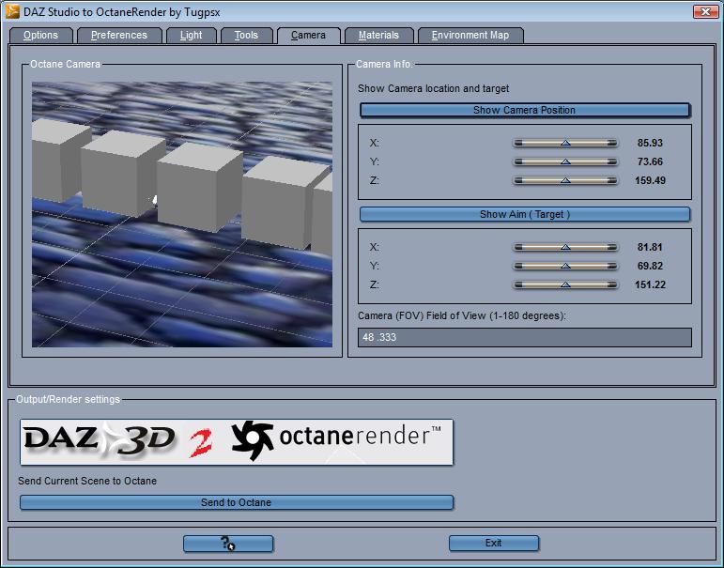Click camera position Y slider handle
724x568 pixels.
click(565, 162)
